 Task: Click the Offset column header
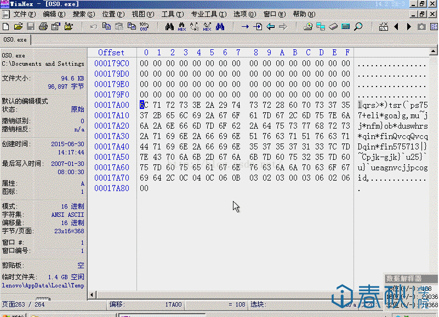coord(111,53)
